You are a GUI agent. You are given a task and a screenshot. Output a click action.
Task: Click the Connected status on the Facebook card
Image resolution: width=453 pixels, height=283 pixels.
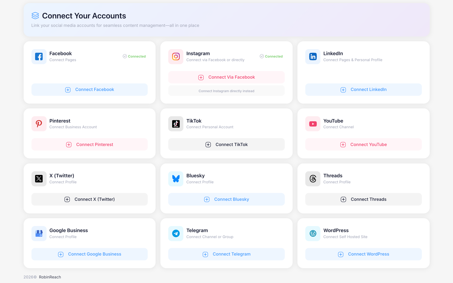coord(134,56)
